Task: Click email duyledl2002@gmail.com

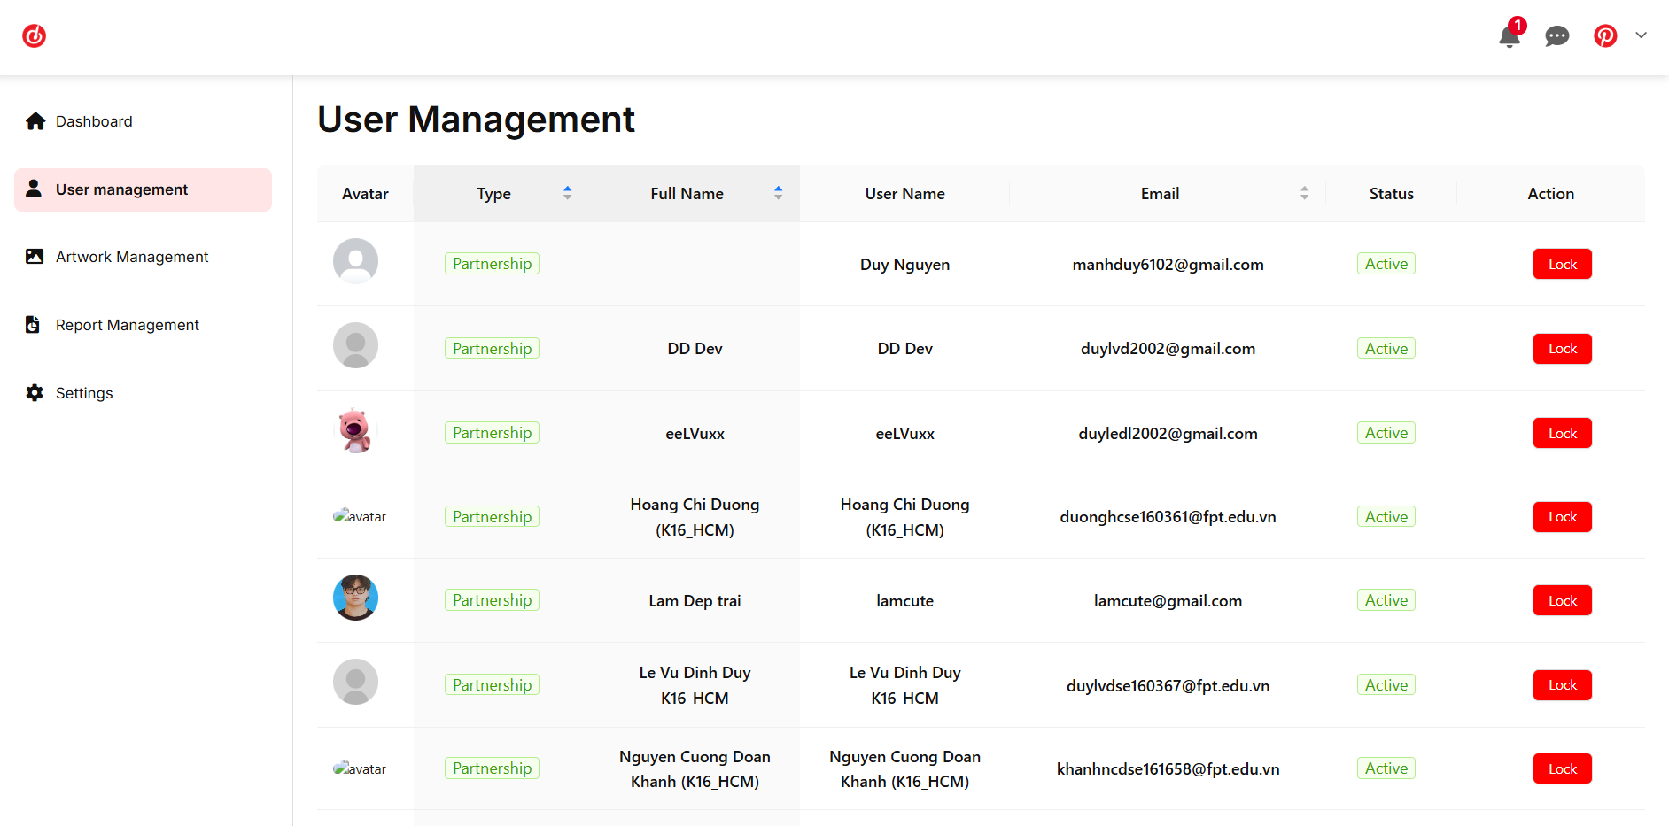Action: point(1168,434)
